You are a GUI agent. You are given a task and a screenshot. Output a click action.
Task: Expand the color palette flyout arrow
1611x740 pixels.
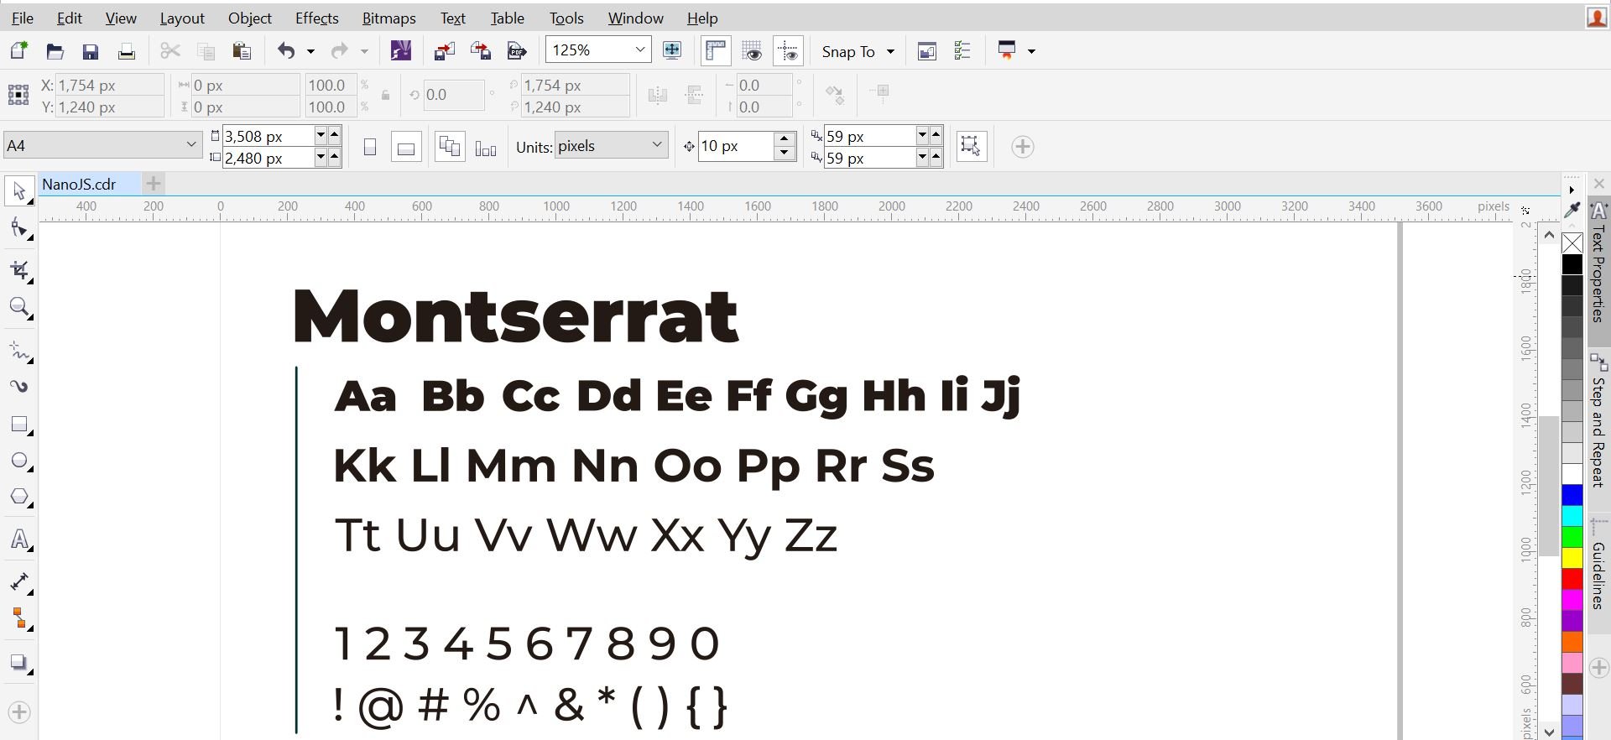(1572, 190)
